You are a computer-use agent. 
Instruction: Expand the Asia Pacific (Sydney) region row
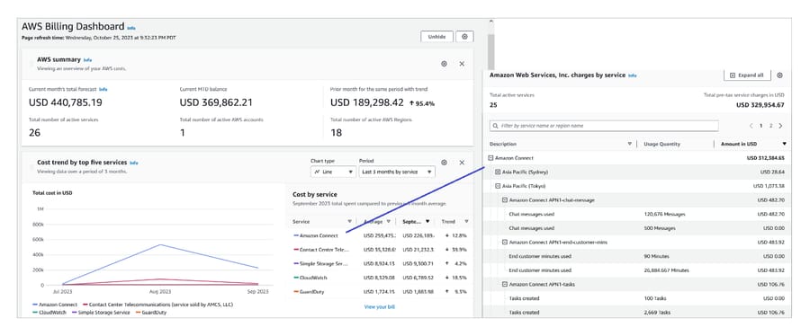click(x=498, y=172)
